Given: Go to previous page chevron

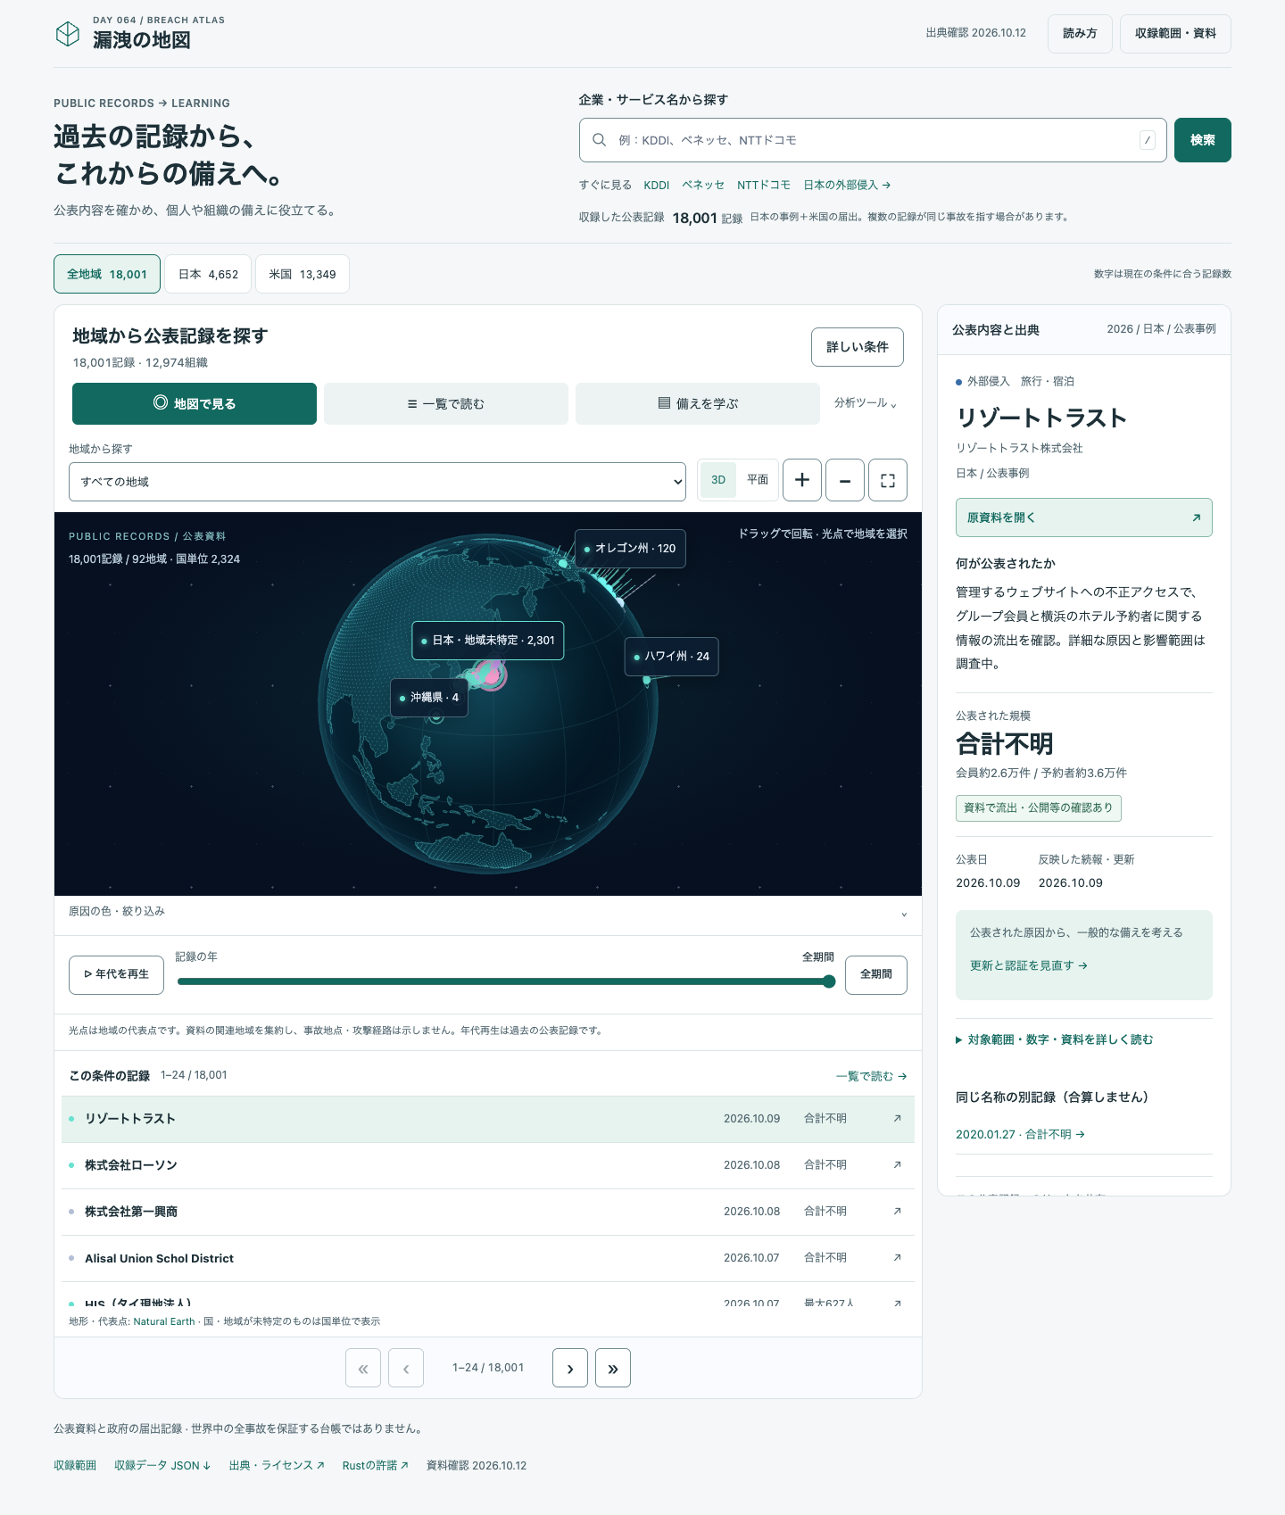Looking at the screenshot, I should click(x=406, y=1368).
